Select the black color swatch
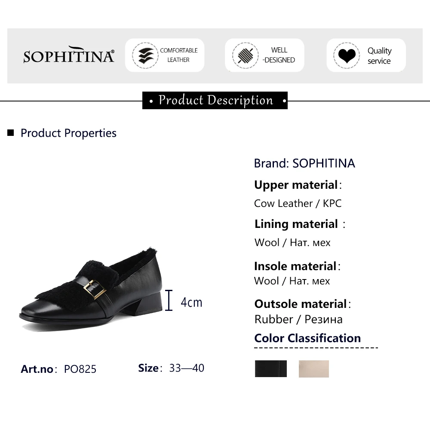Image resolution: width=430 pixels, height=430 pixels. pos(270,369)
